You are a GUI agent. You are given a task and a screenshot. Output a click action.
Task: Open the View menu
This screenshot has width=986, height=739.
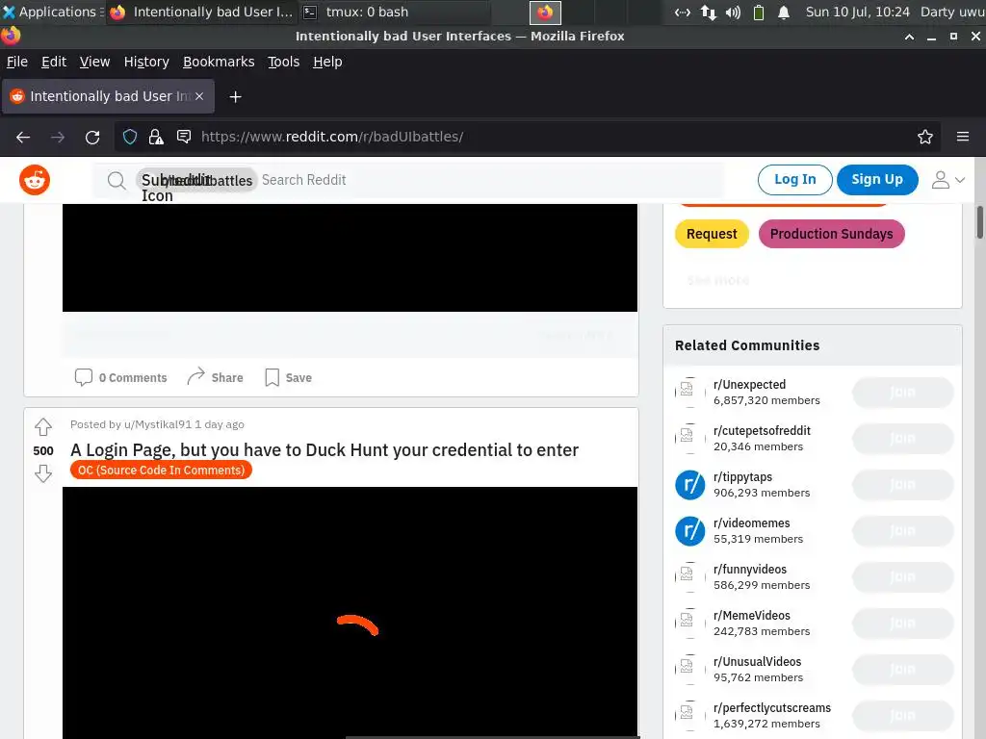(95, 62)
